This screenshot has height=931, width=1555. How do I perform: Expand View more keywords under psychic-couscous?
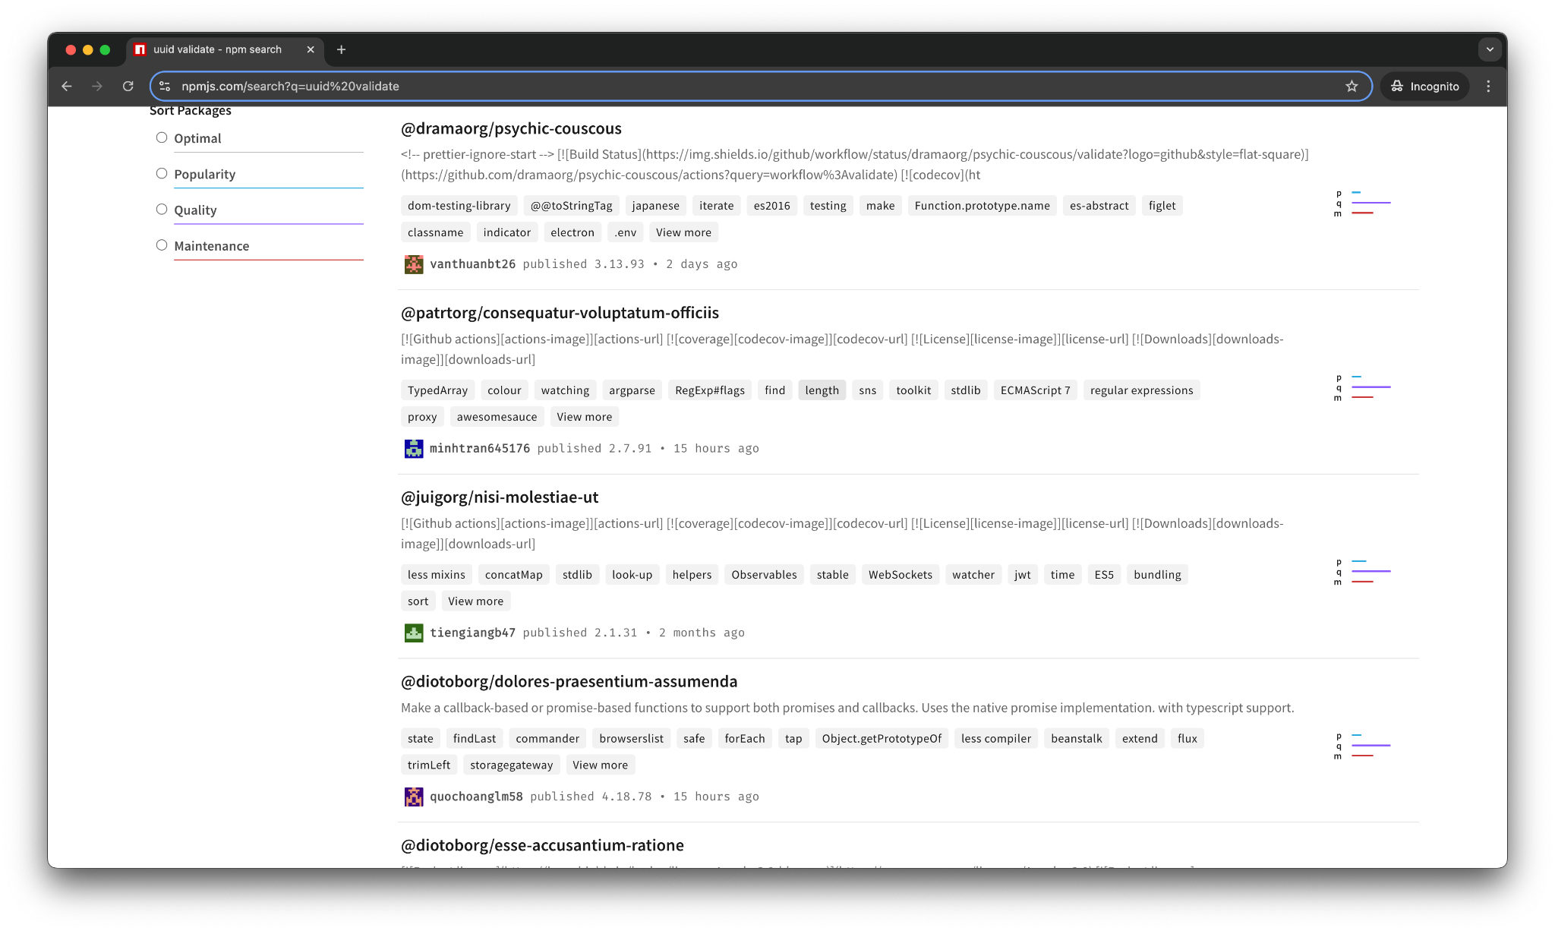point(683,232)
